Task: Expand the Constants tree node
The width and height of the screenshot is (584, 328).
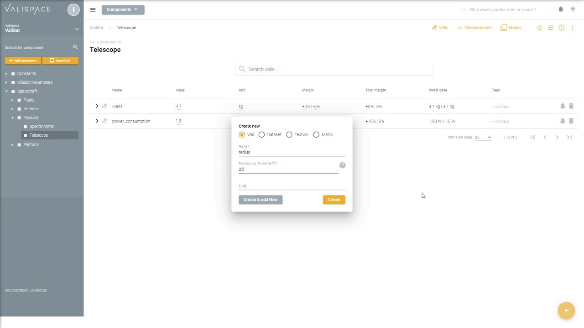Action: click(x=6, y=74)
